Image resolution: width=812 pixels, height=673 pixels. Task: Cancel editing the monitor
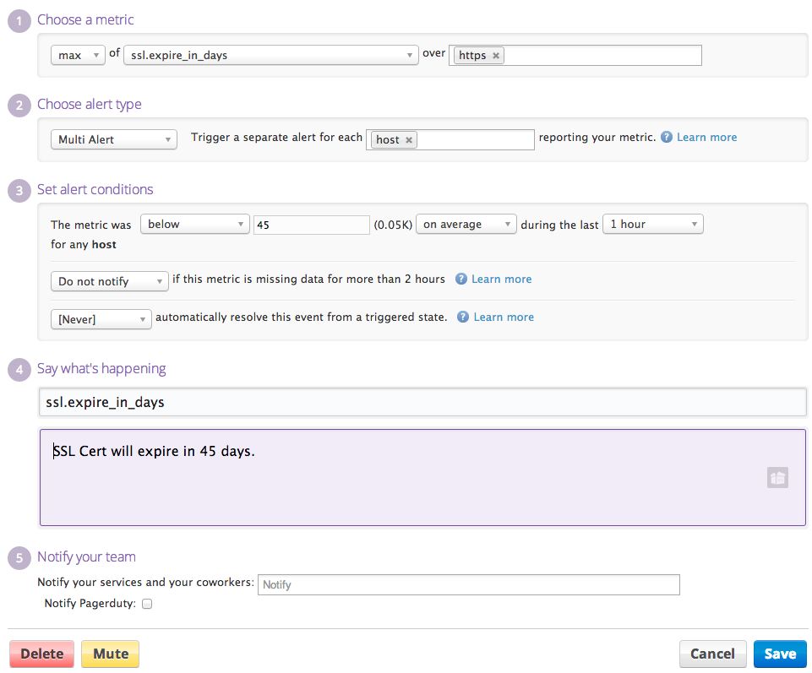tap(712, 654)
